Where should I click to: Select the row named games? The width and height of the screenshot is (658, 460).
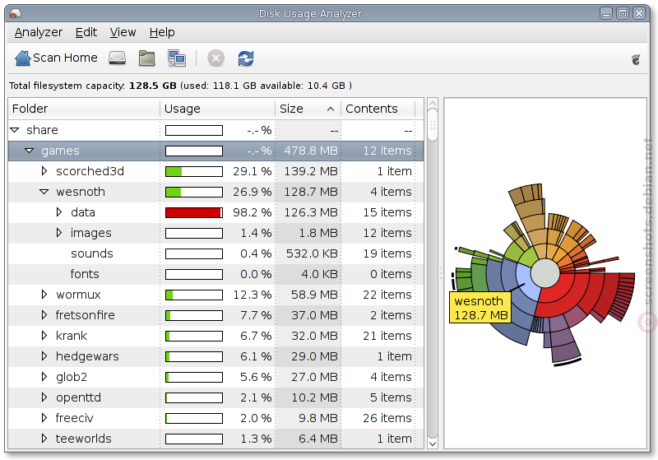pos(215,151)
